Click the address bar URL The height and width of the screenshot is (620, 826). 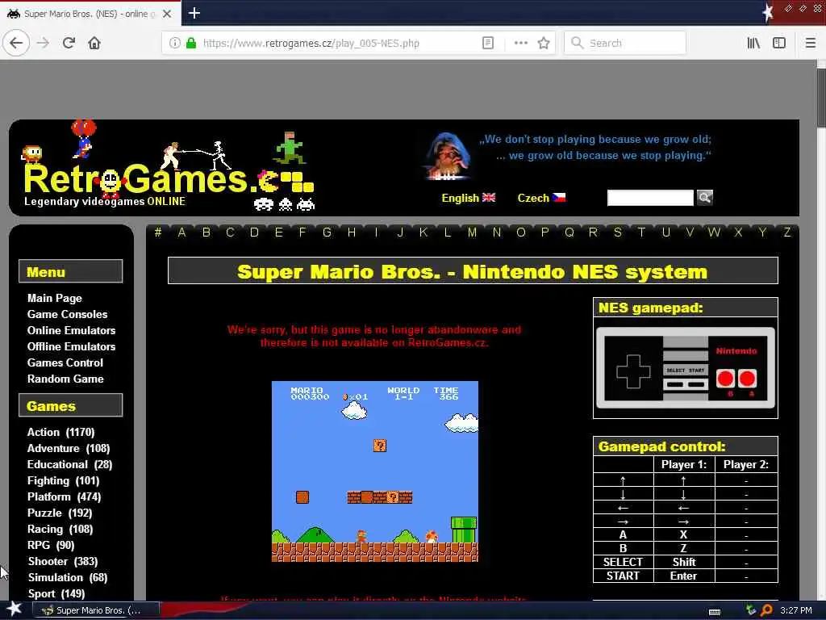[311, 44]
